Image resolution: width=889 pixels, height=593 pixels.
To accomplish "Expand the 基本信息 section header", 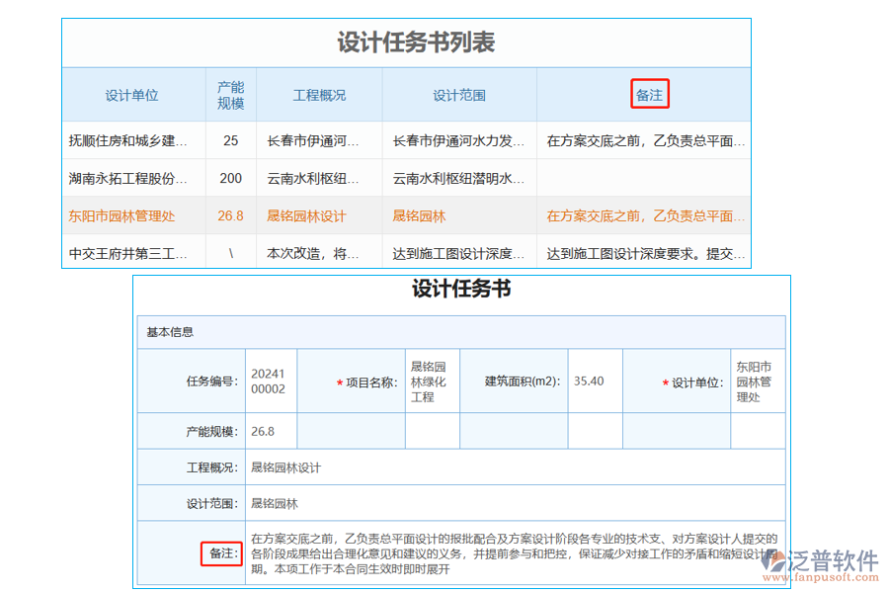I will point(170,332).
